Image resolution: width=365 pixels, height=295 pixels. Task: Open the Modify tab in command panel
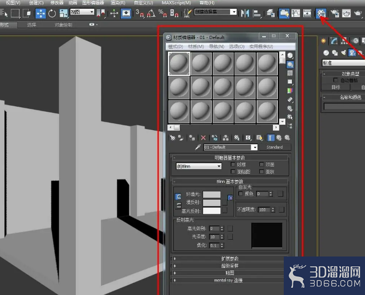334,41
